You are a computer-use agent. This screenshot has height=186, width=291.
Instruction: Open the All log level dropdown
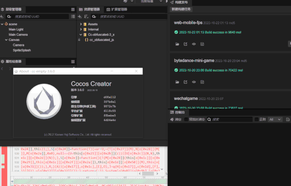[275, 119]
